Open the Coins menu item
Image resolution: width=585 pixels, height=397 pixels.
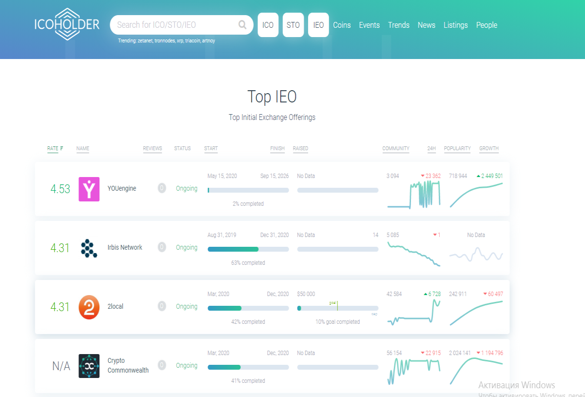click(342, 25)
